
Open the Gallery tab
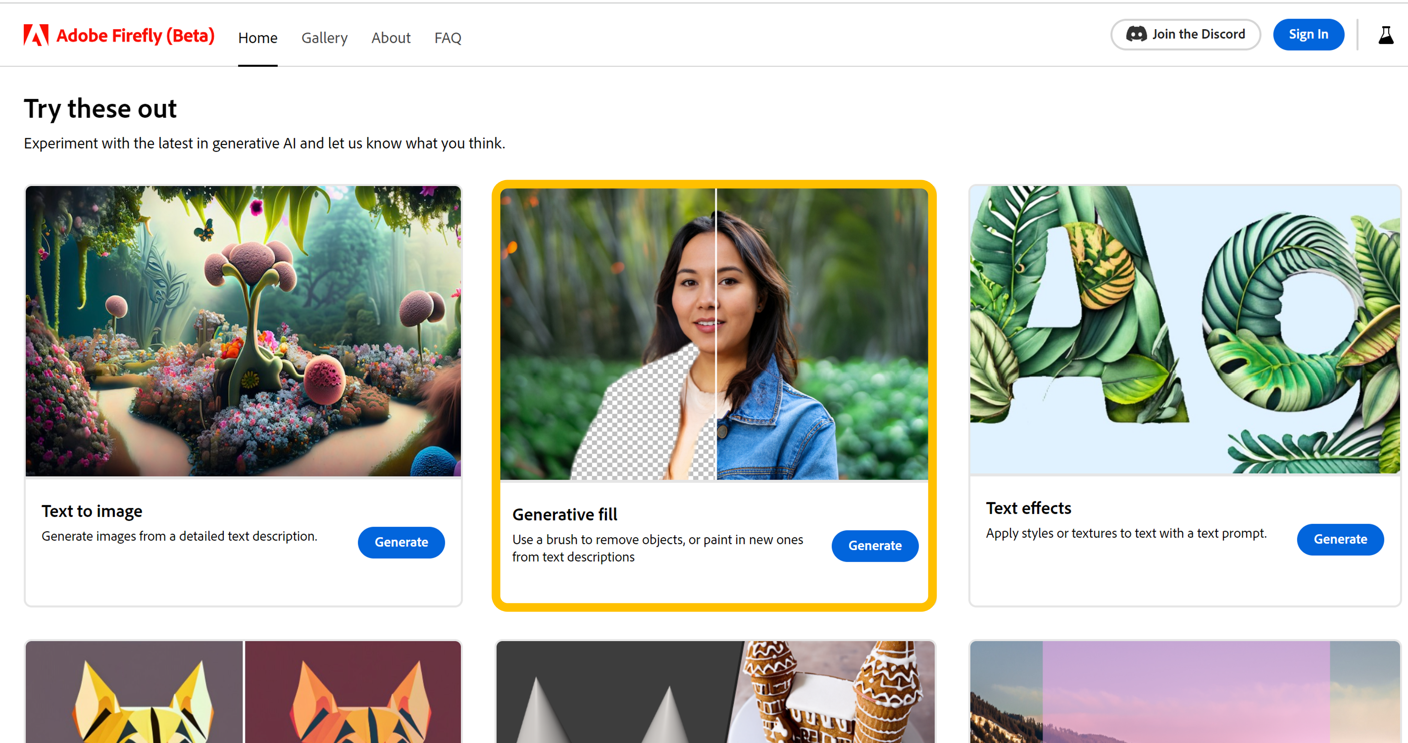click(x=324, y=38)
